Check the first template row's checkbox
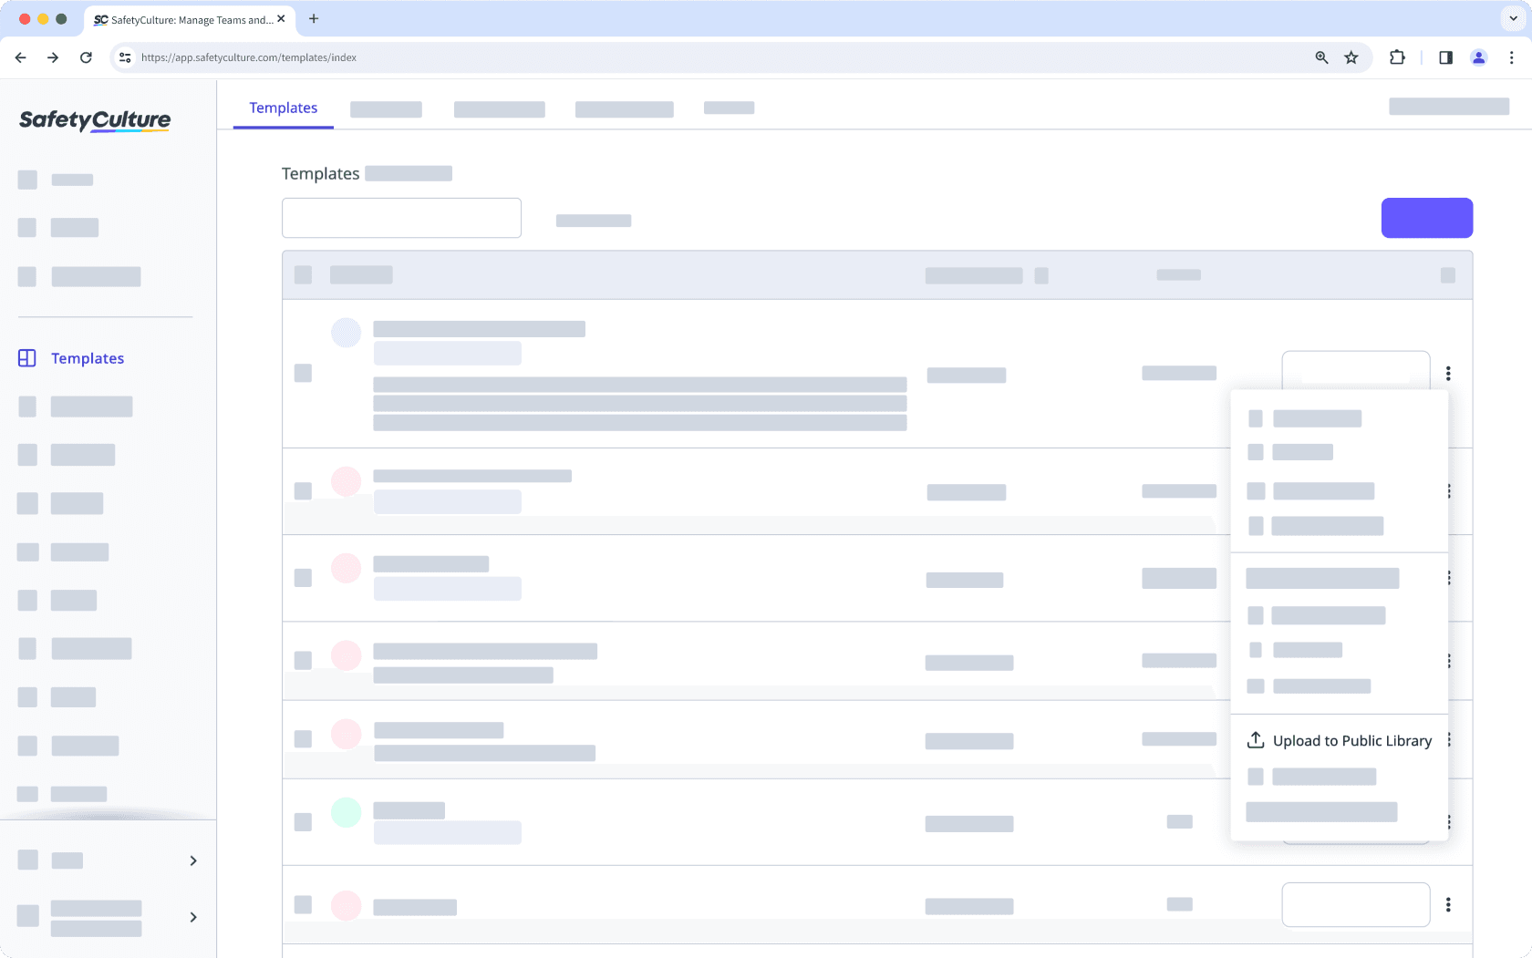Image resolution: width=1532 pixels, height=958 pixels. point(304,374)
